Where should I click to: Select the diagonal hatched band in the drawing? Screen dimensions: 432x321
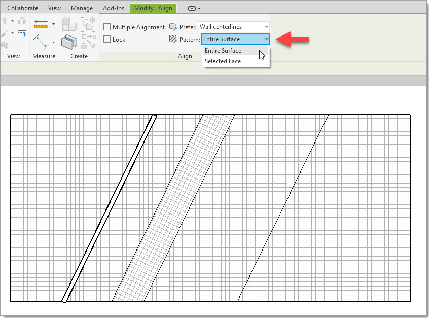[173, 208]
